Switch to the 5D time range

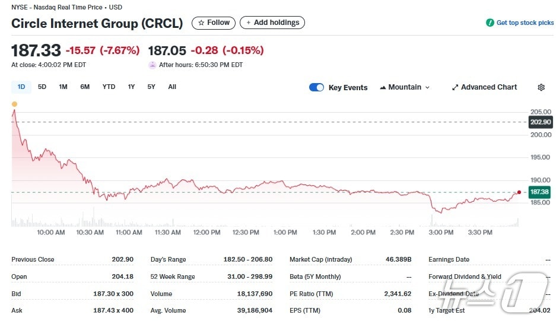tap(42, 87)
